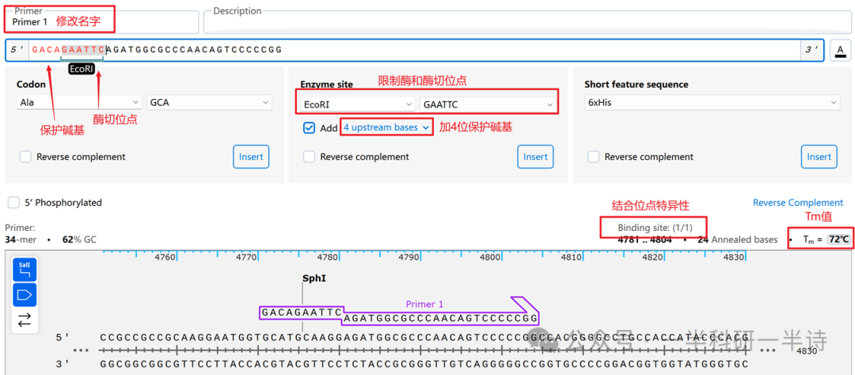Tick Reverse complement under Enzyme site

coord(310,157)
